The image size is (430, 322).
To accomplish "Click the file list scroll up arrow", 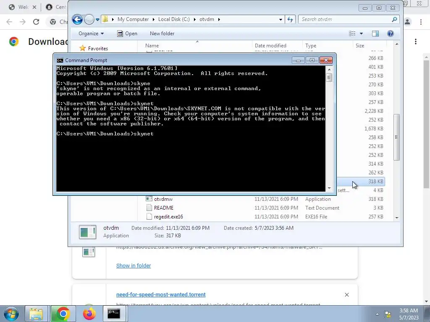I will pyautogui.click(x=397, y=44).
